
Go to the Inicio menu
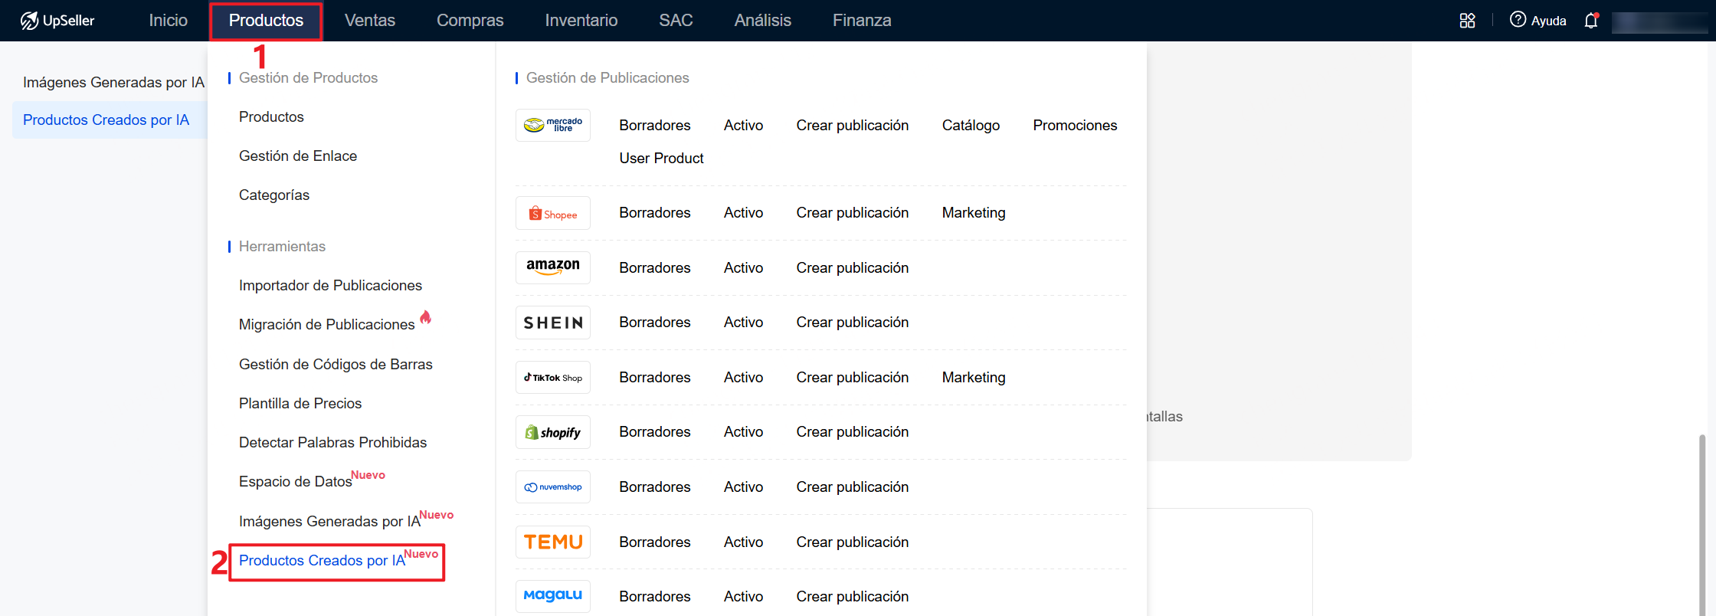[x=168, y=21]
